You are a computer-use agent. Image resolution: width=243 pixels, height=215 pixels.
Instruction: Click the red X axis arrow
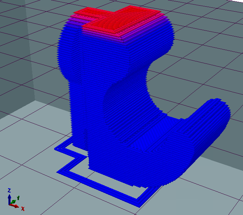[15, 206]
